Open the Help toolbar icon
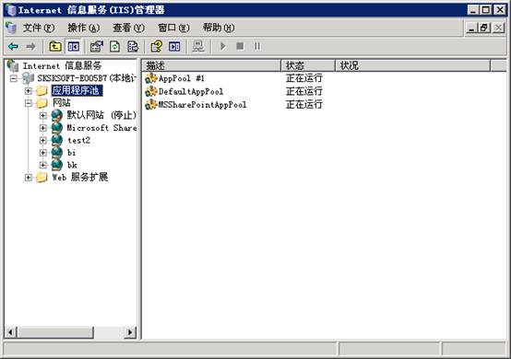The height and width of the screenshot is (359, 511). (x=157, y=47)
